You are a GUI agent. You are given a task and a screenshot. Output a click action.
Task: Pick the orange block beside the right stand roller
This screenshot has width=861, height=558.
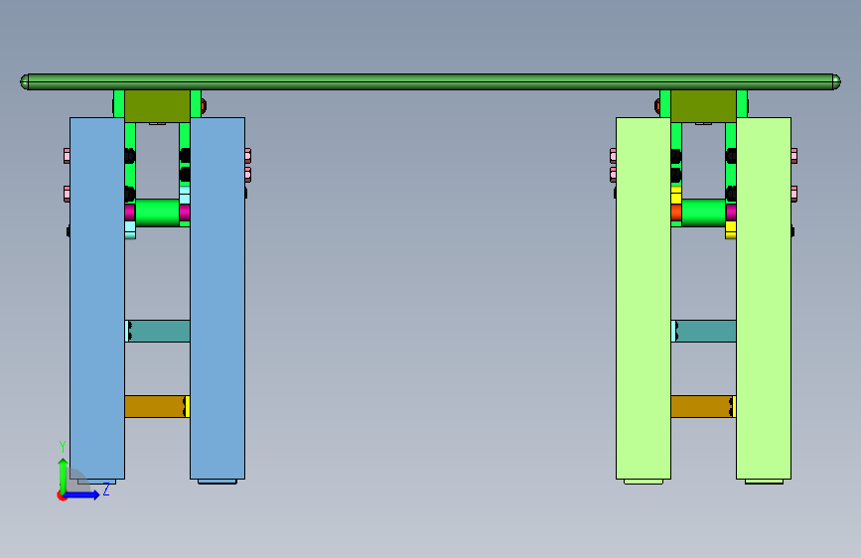pos(676,212)
